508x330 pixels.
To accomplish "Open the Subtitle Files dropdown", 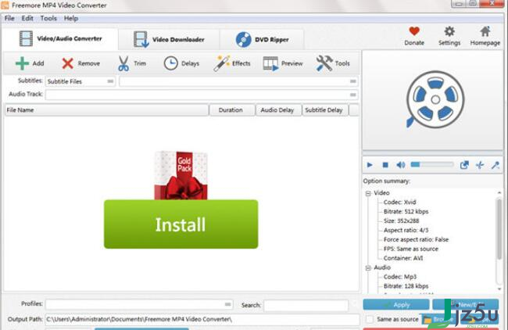I will (80, 81).
